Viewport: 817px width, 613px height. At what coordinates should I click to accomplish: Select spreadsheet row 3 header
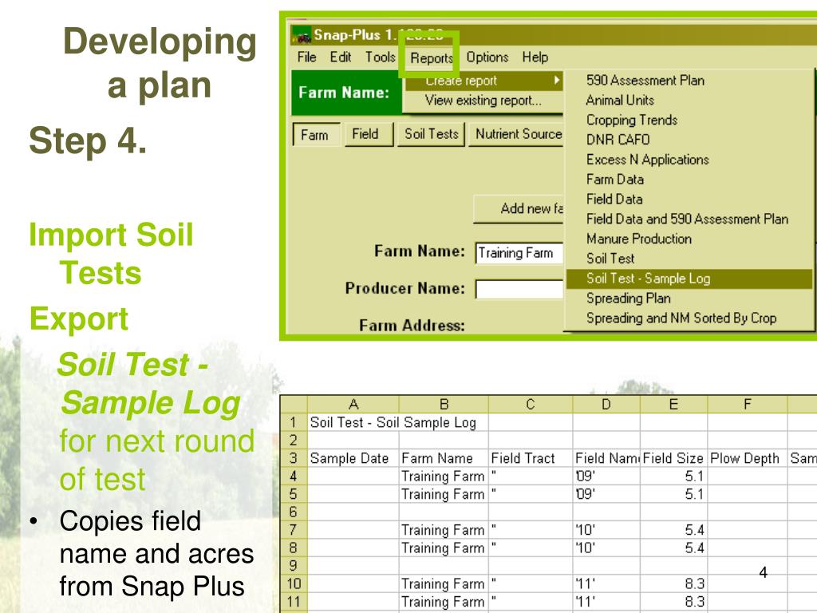[294, 457]
